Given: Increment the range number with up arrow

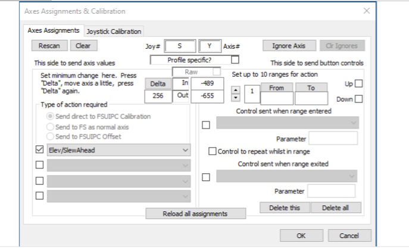Looking at the screenshot, I should (x=235, y=91).
